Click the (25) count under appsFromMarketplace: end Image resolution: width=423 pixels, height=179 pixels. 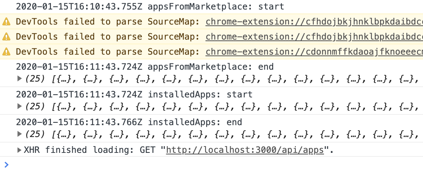35,78
